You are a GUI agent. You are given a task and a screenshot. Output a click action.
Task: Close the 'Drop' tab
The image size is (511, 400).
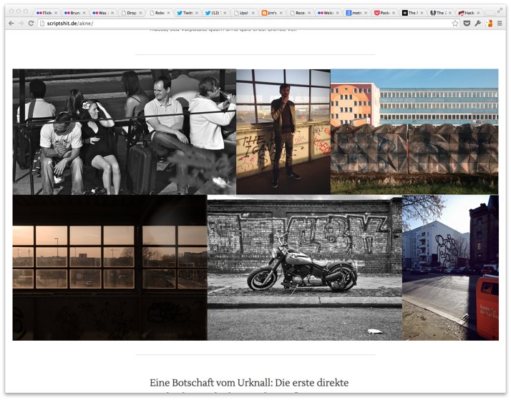(140, 13)
